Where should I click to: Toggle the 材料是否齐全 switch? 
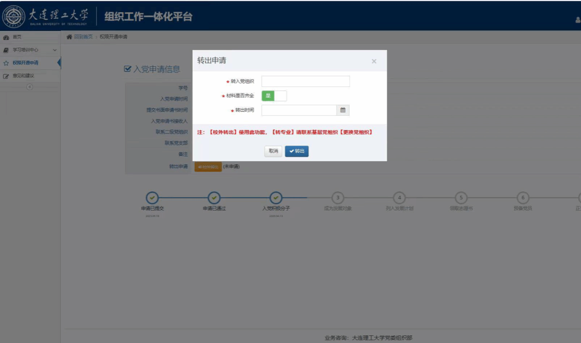pyautogui.click(x=274, y=96)
